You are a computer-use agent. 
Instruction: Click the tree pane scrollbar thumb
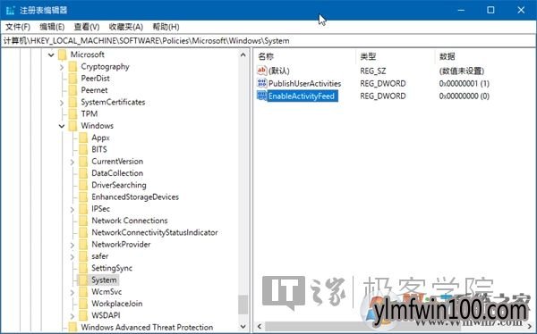coord(243,305)
